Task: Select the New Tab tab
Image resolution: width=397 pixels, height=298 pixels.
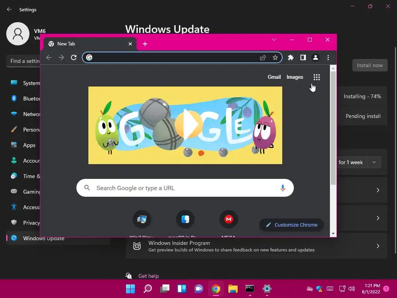Action: (x=90, y=44)
